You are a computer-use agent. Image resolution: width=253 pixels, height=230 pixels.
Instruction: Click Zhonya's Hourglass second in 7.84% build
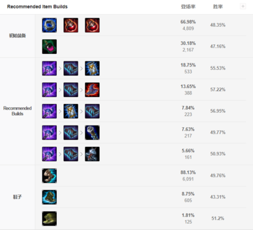71,111
